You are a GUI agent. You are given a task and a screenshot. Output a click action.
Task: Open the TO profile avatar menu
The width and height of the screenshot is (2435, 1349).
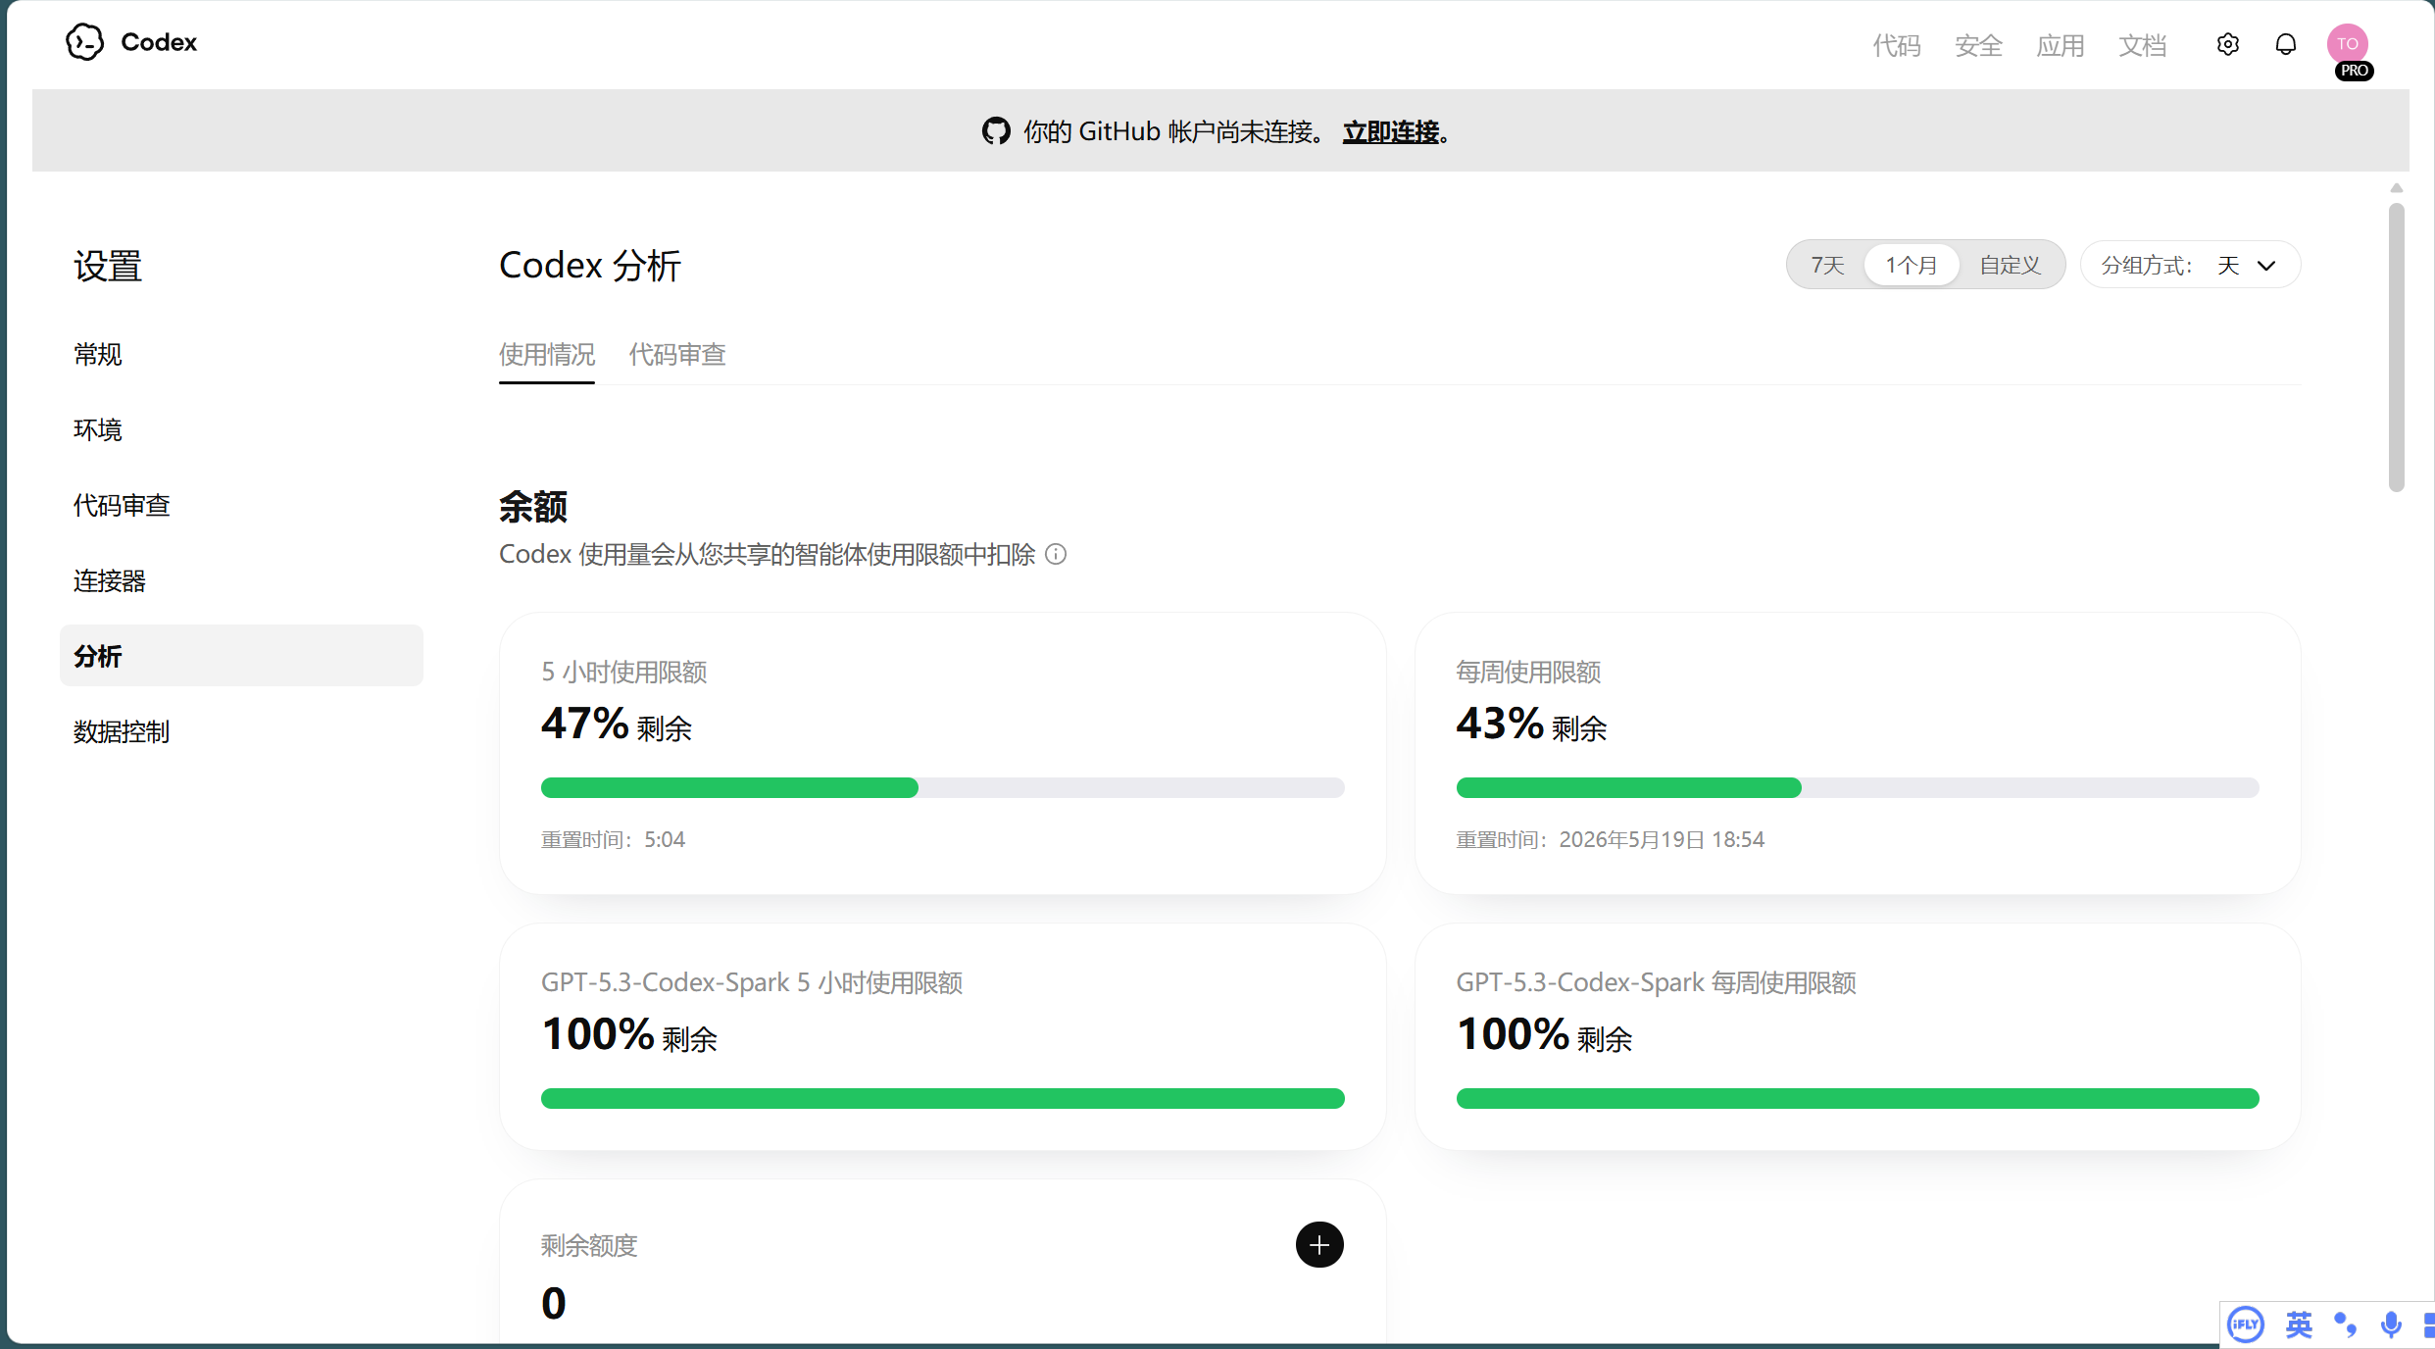tap(2347, 44)
